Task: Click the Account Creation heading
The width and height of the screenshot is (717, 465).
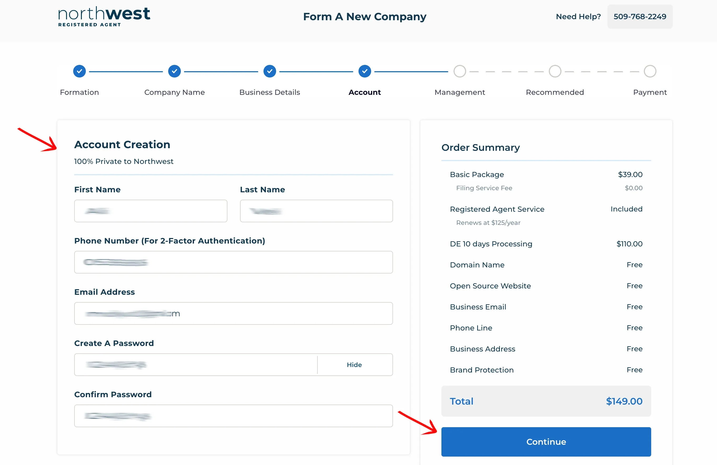Action: (122, 145)
